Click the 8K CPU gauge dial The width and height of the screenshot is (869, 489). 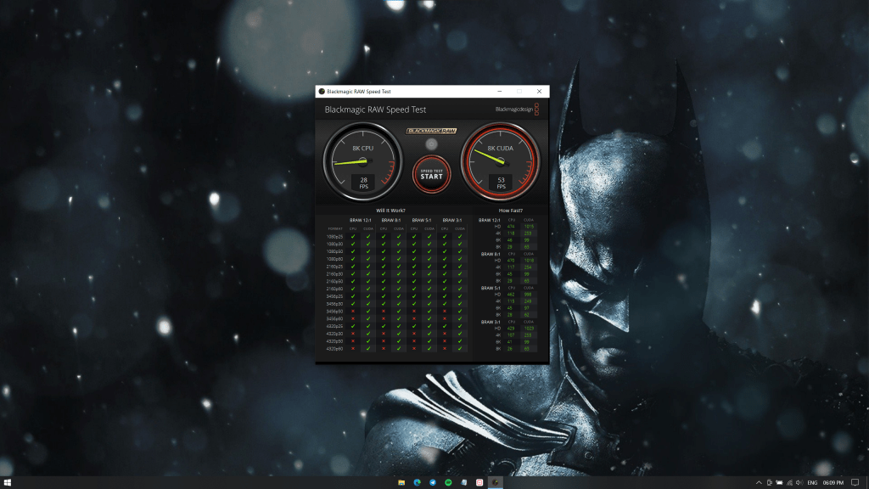363,161
